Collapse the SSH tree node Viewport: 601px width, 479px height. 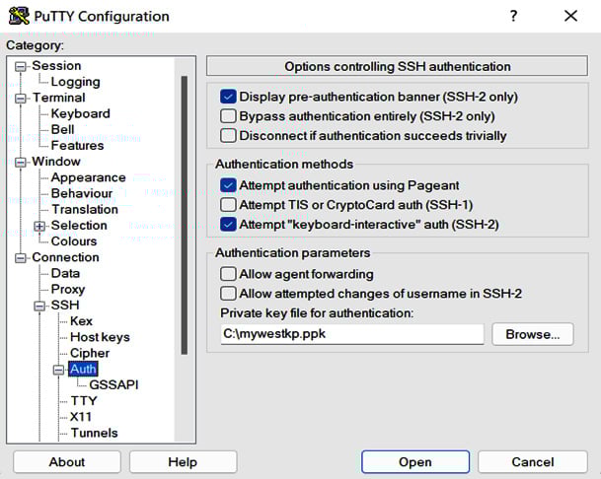pyautogui.click(x=39, y=306)
